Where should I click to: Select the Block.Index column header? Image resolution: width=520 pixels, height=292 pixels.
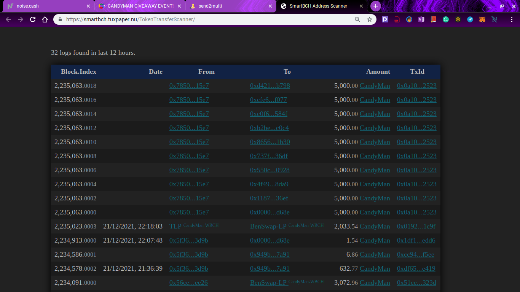tap(78, 71)
